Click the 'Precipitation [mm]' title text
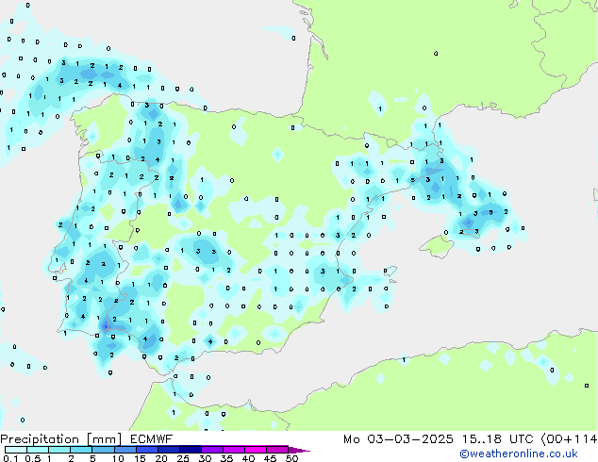598x462 pixels. pyautogui.click(x=61, y=439)
